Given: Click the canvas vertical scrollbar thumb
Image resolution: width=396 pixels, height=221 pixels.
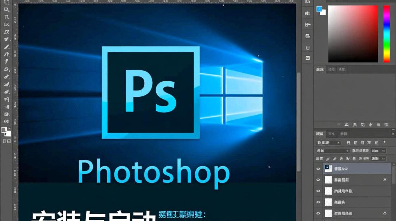Looking at the screenshot, I should [x=298, y=121].
